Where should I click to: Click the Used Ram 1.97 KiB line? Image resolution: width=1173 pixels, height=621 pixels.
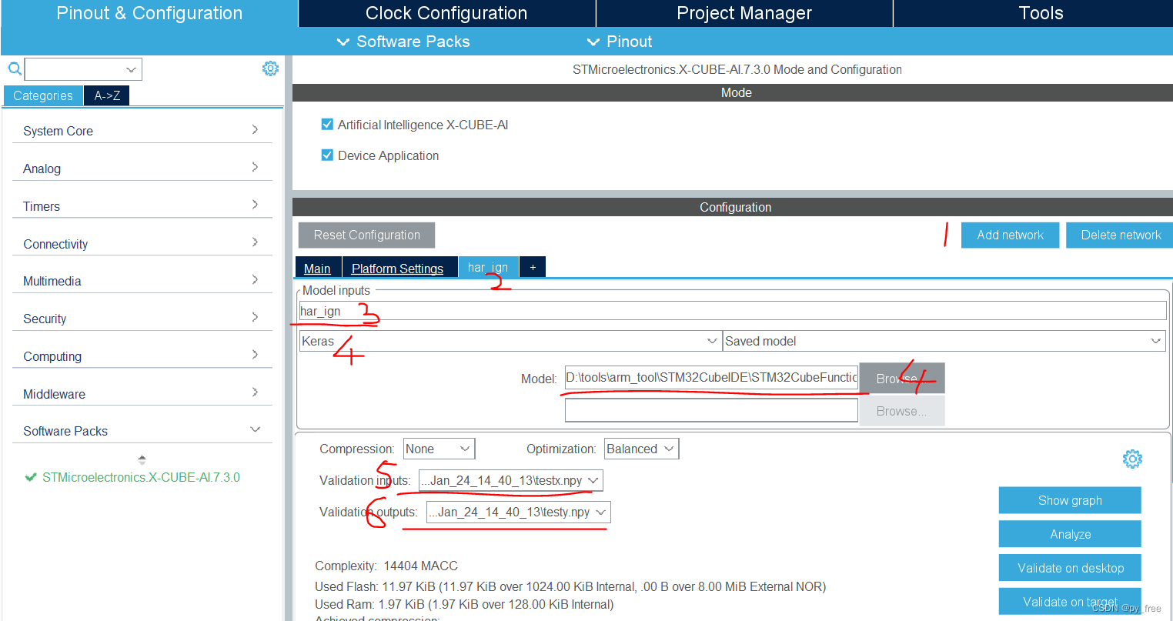point(464,604)
